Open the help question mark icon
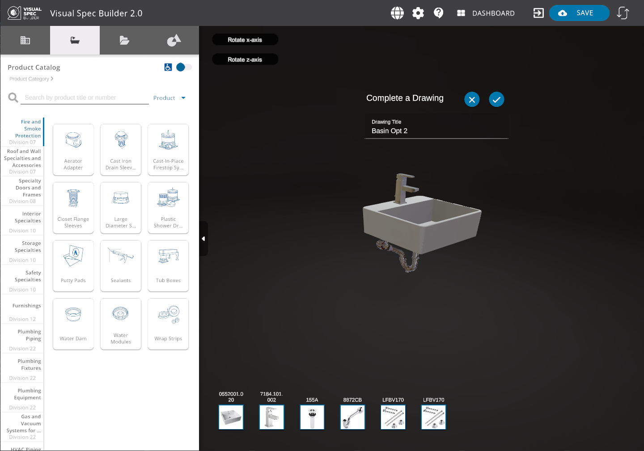 tap(439, 13)
